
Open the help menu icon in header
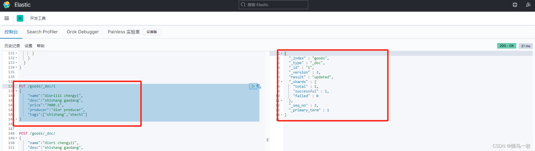point(515,5)
